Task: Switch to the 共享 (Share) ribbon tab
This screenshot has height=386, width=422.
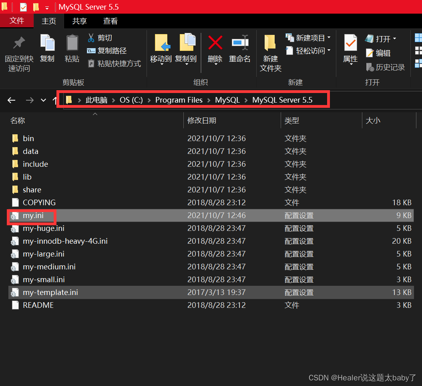Action: [x=79, y=21]
